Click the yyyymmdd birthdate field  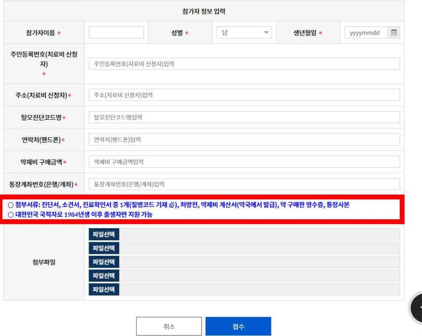366,32
